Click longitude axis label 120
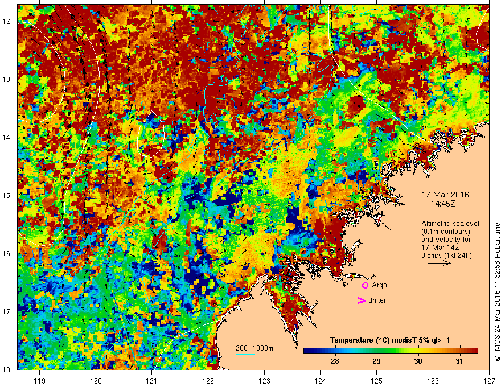 click(96, 381)
